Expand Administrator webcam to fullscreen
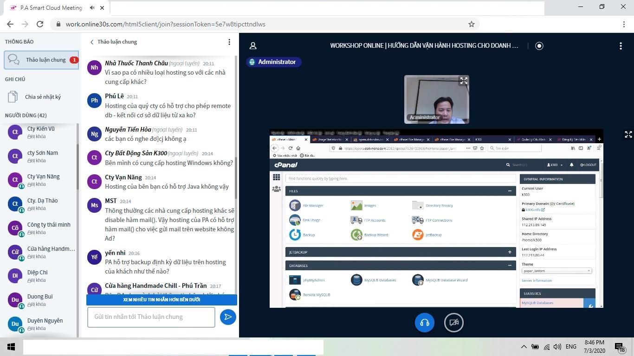 [x=463, y=81]
